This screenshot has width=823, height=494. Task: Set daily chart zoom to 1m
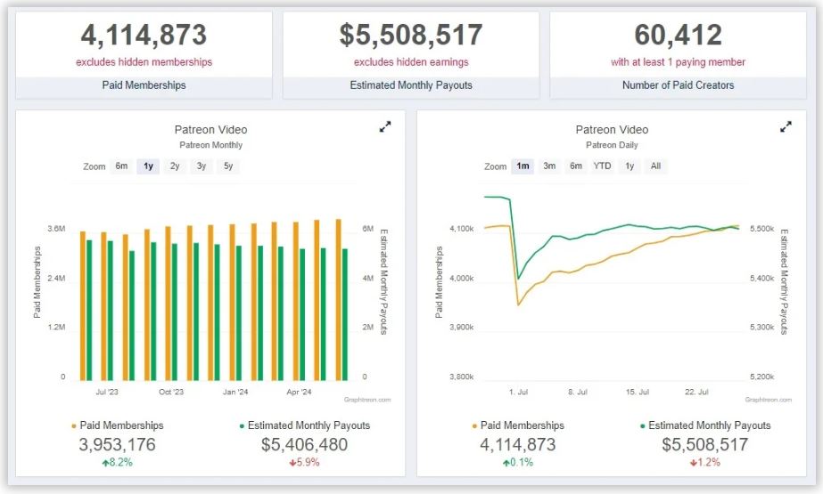coord(523,166)
